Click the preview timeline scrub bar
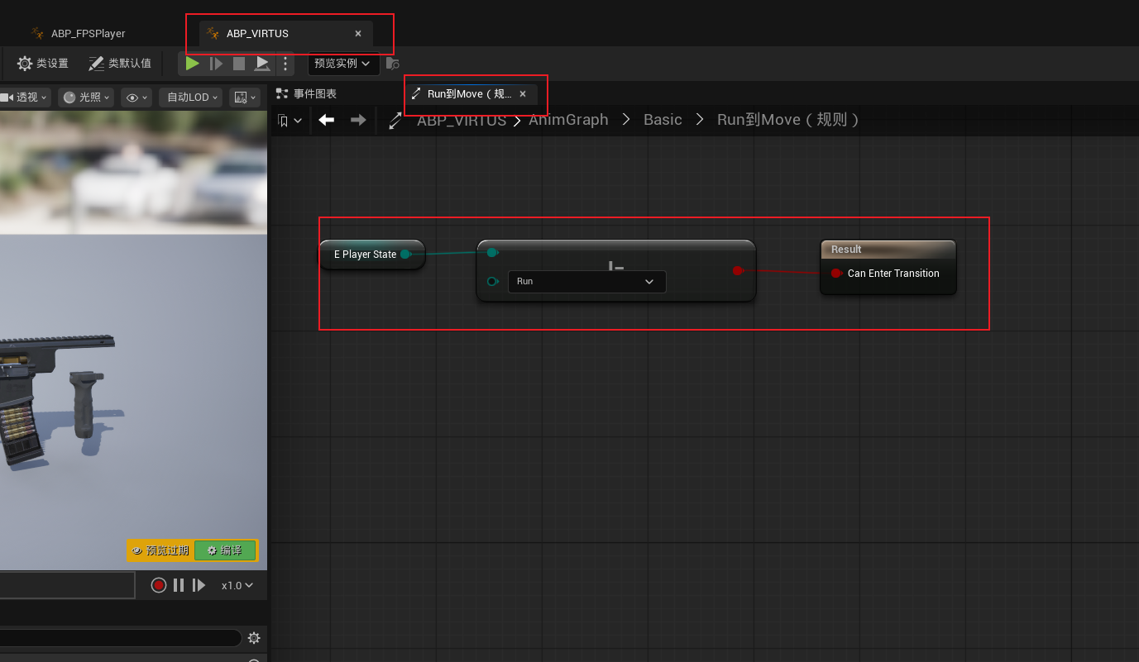This screenshot has width=1139, height=662. tap(67, 585)
